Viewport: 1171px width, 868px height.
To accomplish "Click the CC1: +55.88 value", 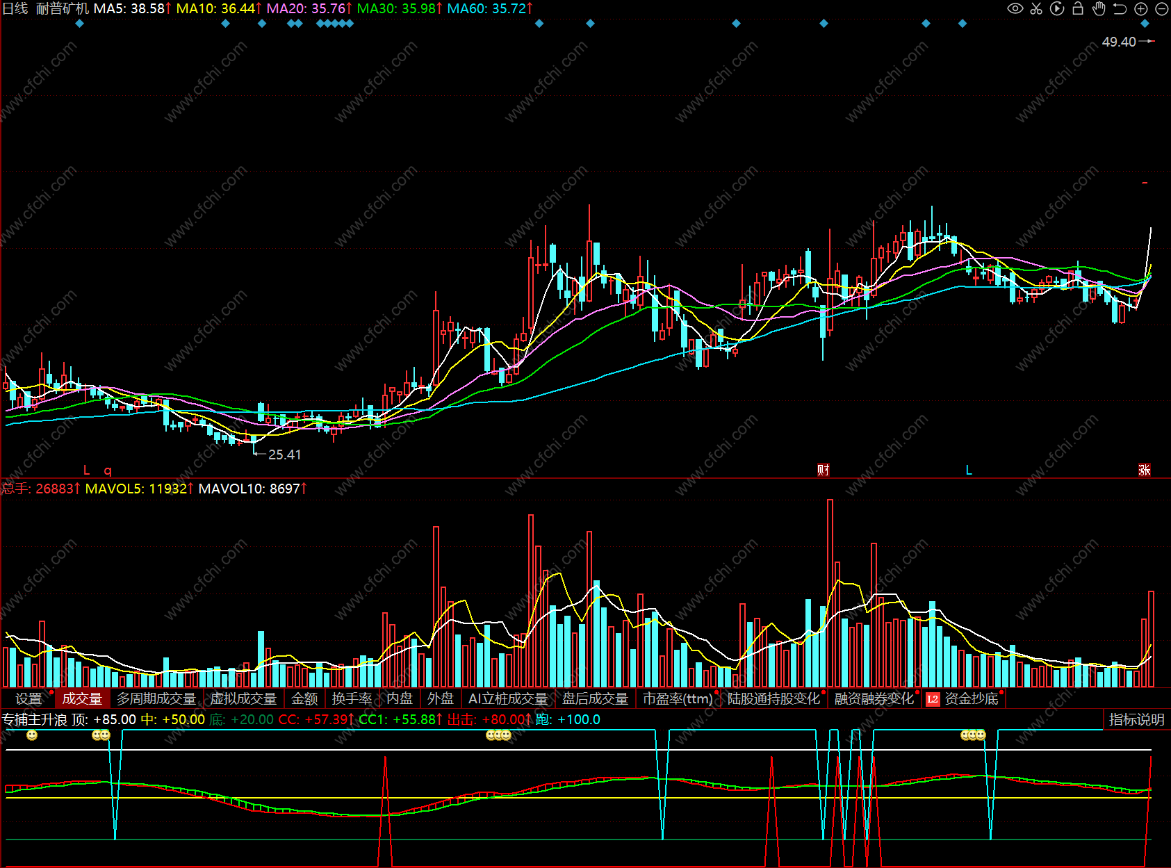I will 401,719.
